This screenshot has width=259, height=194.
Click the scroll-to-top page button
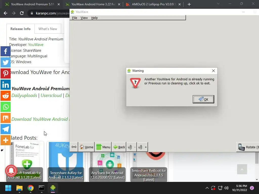(242, 169)
